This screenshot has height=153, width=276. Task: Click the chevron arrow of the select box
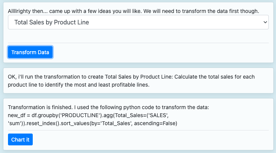[265, 22]
